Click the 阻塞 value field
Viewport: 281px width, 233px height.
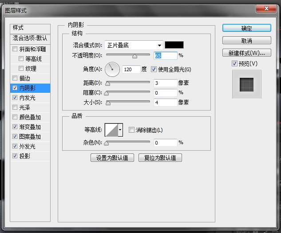(x=166, y=93)
